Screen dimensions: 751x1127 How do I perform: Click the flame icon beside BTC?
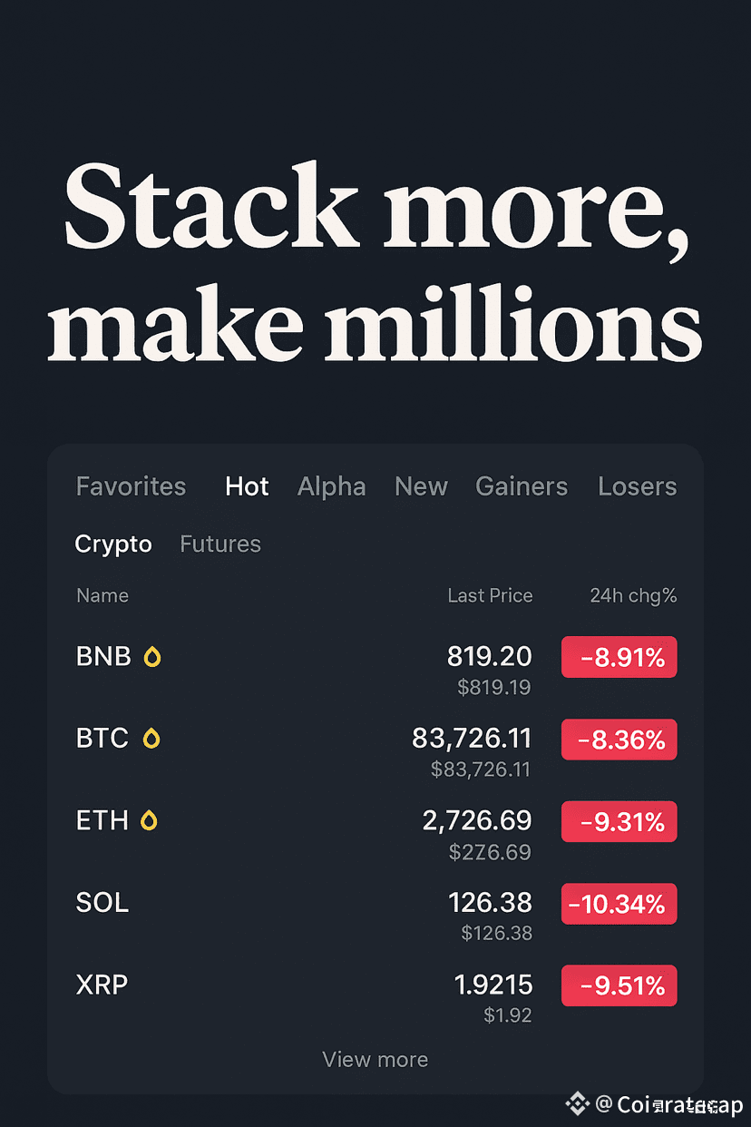click(x=151, y=739)
